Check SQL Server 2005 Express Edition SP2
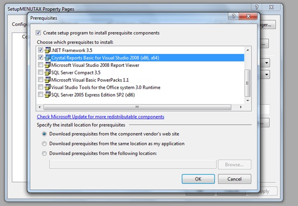The image size is (298, 206). [40, 94]
